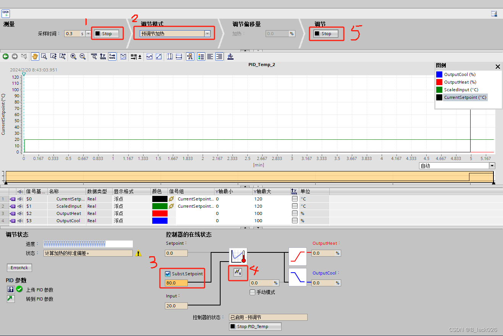Align legend to the left icon
Screen dimensions: 503x336
pyautogui.click(x=210, y=57)
